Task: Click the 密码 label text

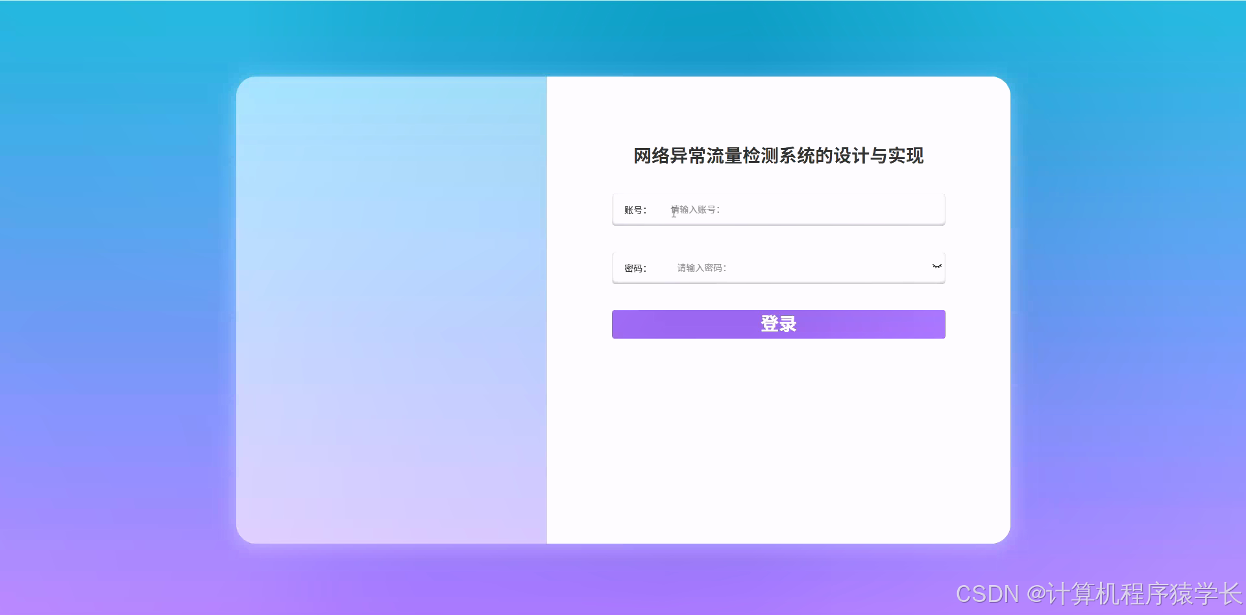Action: (635, 267)
